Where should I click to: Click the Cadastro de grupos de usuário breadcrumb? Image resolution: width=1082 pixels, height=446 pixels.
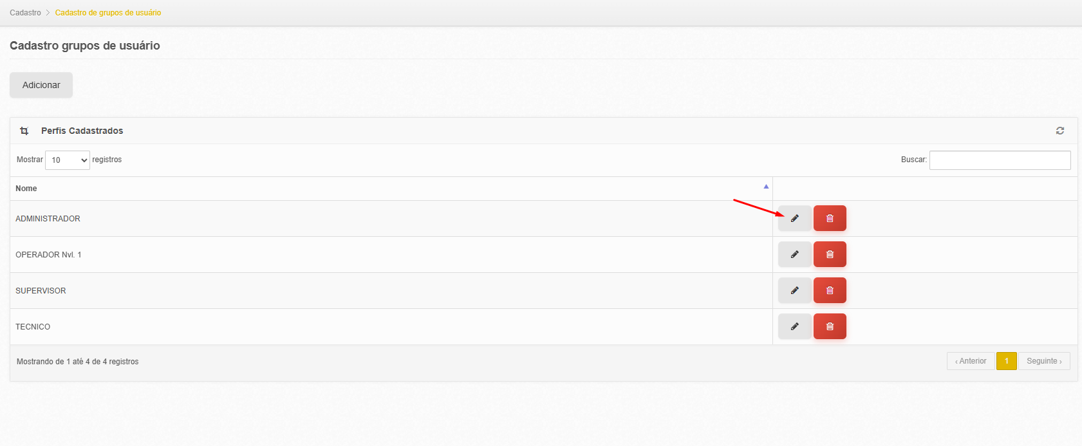[108, 13]
